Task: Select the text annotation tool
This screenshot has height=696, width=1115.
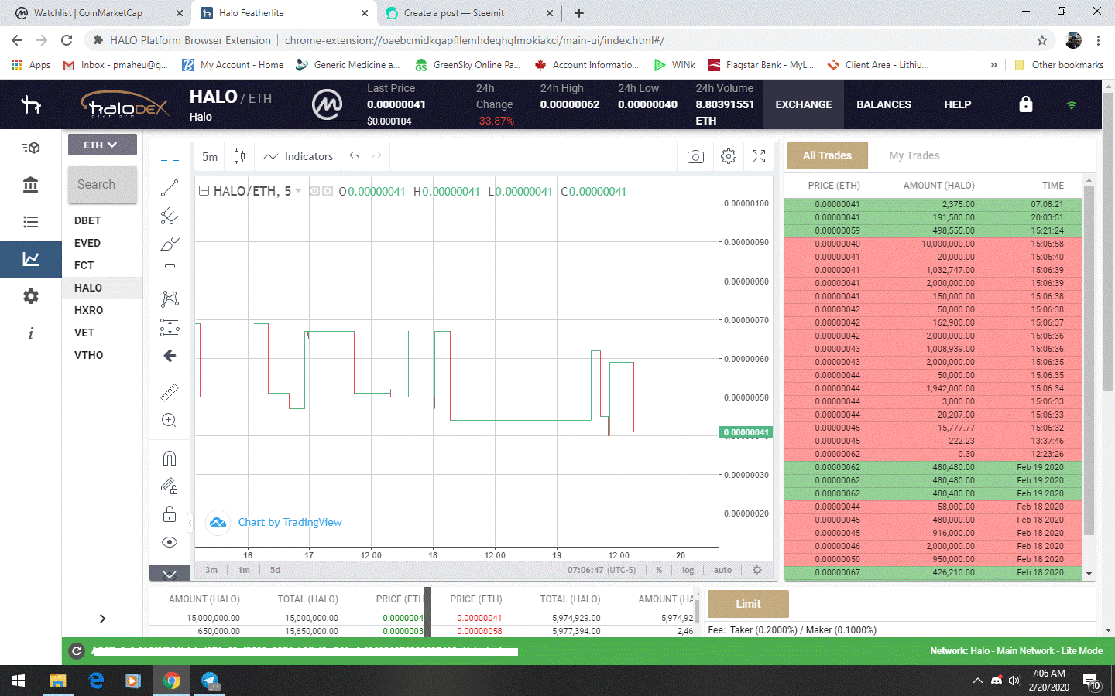Action: tap(170, 271)
